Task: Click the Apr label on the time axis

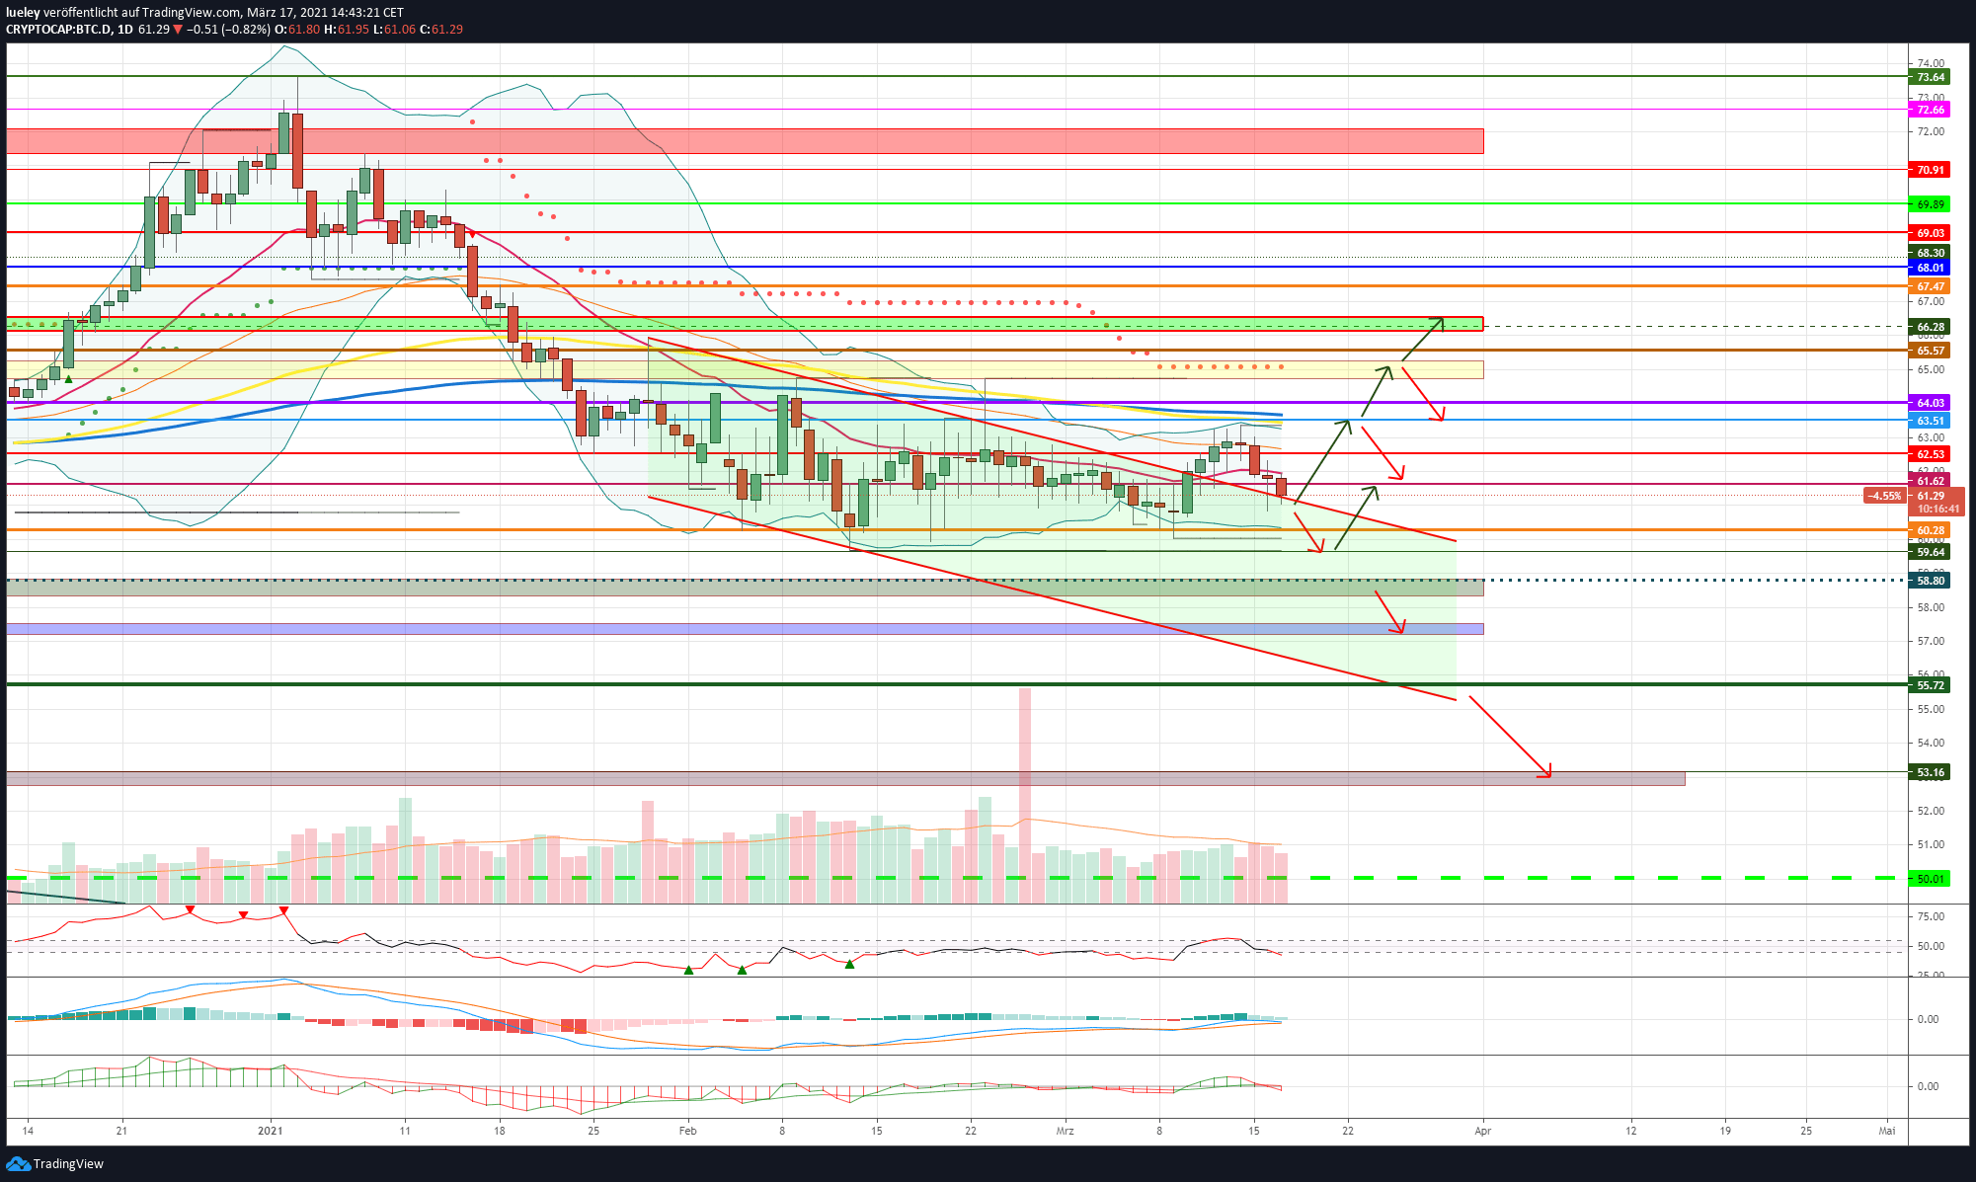Action: coord(1482,1131)
